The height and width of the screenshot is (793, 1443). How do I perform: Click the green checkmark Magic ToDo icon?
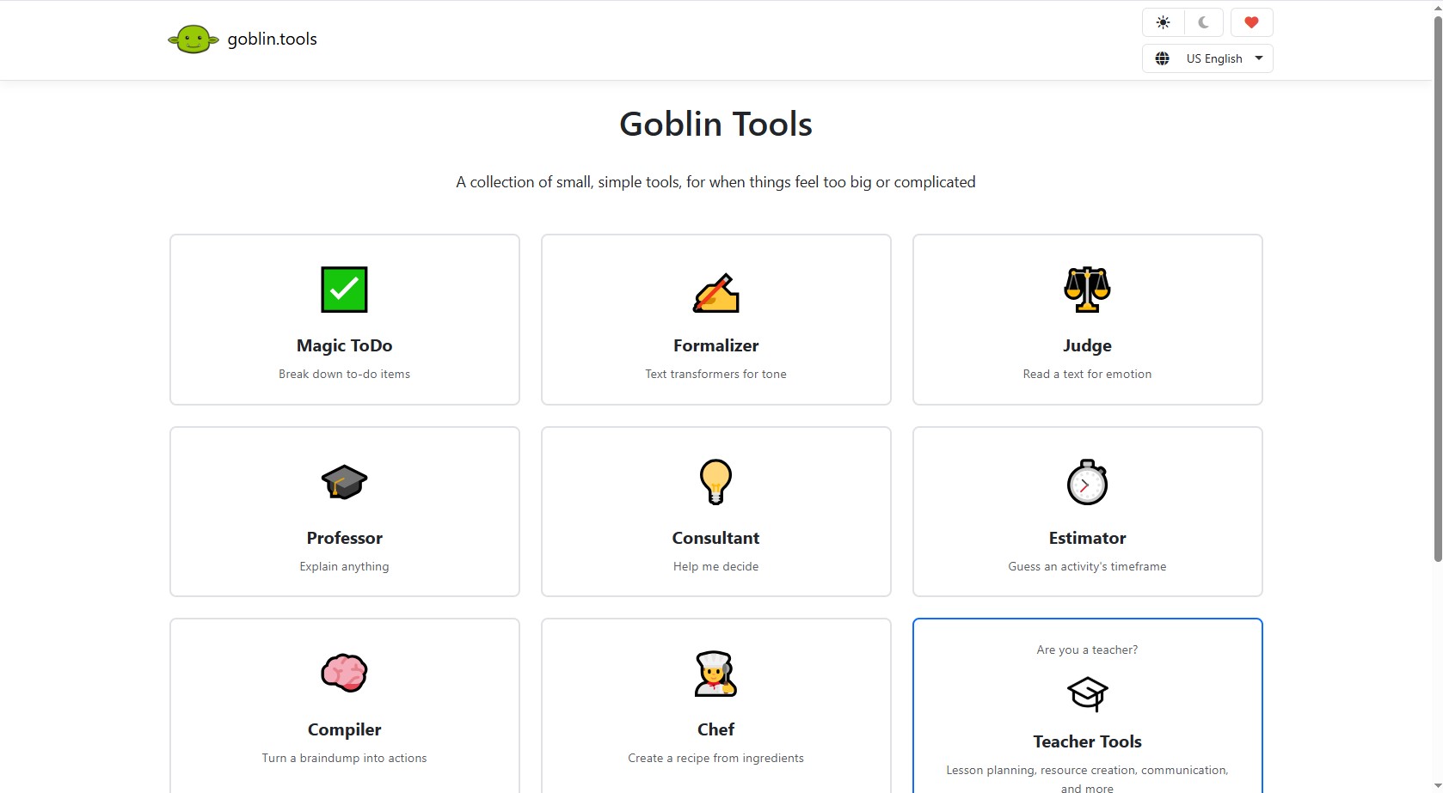coord(344,290)
